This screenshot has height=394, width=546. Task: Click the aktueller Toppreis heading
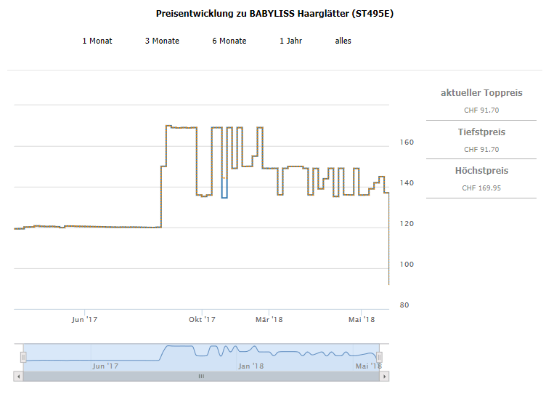pyautogui.click(x=481, y=93)
